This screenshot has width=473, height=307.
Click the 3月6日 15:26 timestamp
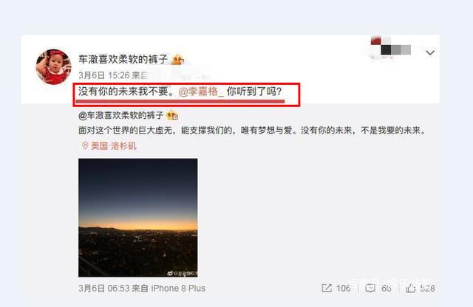[x=104, y=75]
